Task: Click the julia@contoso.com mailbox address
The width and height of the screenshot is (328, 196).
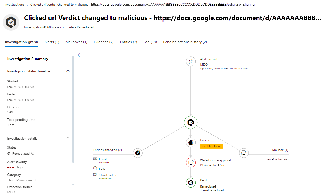Action: pos(278,159)
